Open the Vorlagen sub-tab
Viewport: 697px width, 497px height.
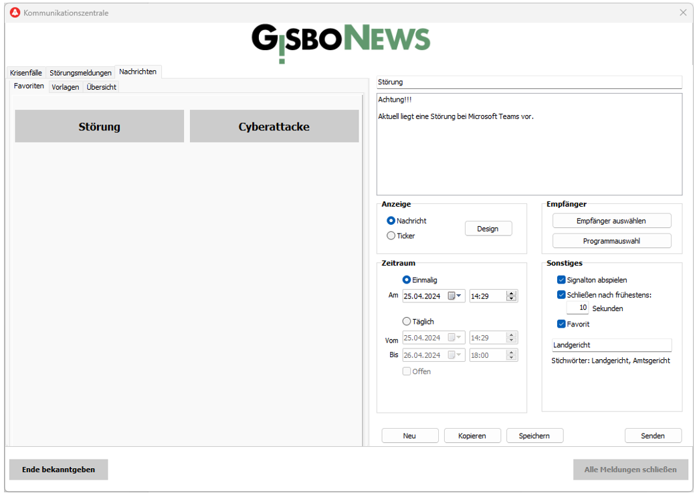(66, 87)
